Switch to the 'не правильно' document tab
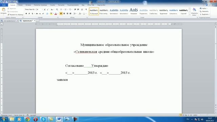This screenshot has width=217, height=122. [x=10, y=21]
